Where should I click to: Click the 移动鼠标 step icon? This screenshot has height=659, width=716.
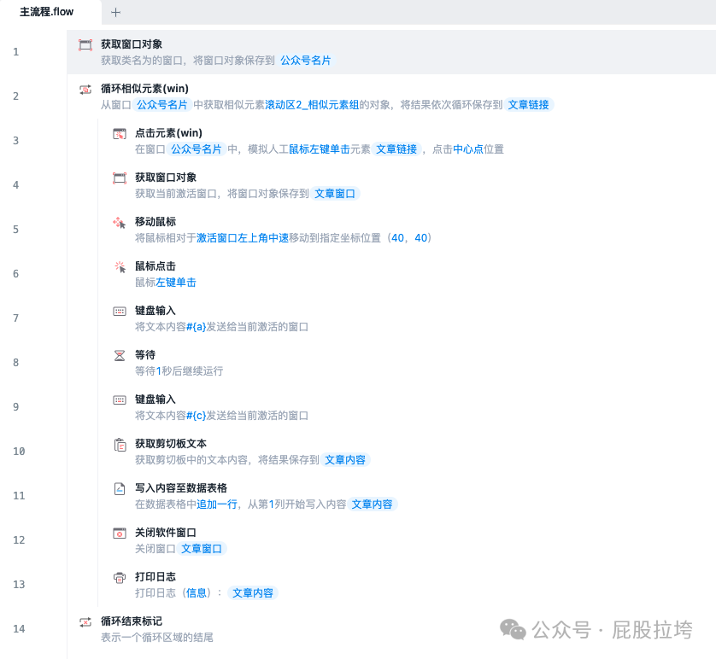(x=120, y=223)
